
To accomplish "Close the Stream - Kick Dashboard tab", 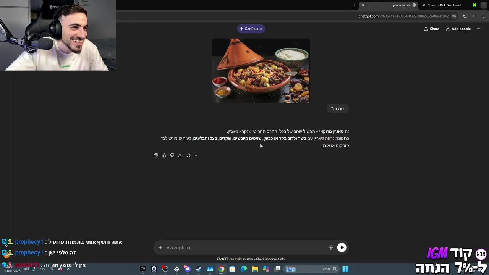I will (x=424, y=5).
